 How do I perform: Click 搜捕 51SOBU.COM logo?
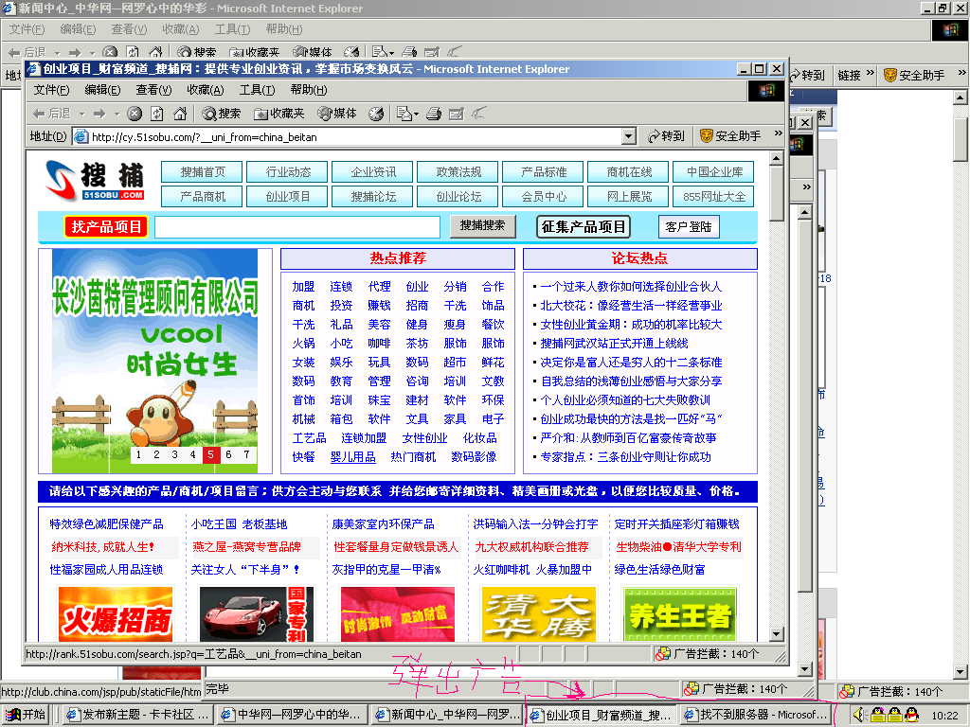click(x=96, y=181)
